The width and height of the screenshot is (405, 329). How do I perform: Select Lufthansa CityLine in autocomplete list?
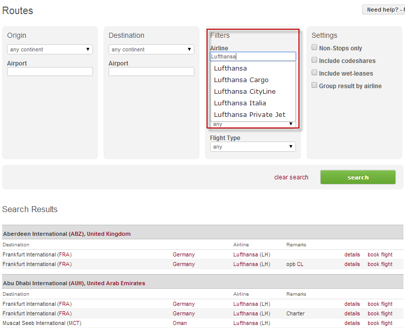(x=244, y=91)
